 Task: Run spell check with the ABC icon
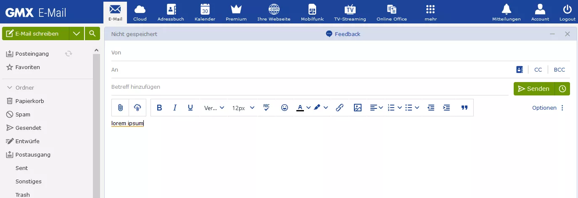point(267,108)
